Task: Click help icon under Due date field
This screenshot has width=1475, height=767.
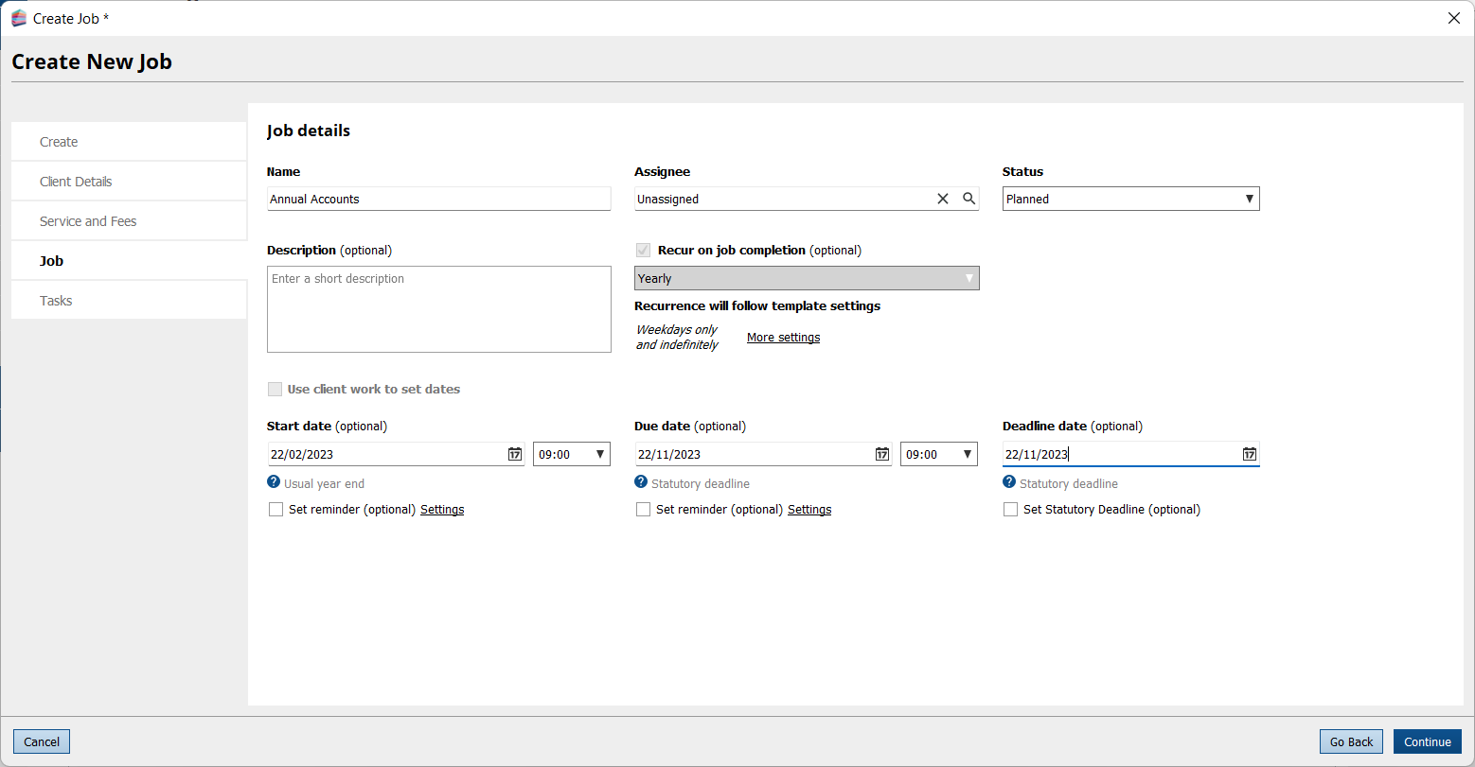Action: point(641,482)
